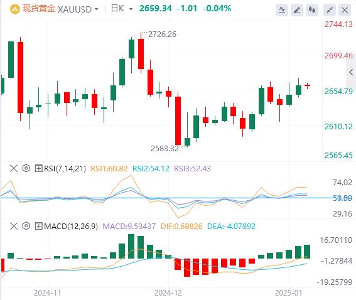Viewport: 356px width, 300px height.
Task: Switch chart type with candlestick icon
Action: (x=312, y=10)
